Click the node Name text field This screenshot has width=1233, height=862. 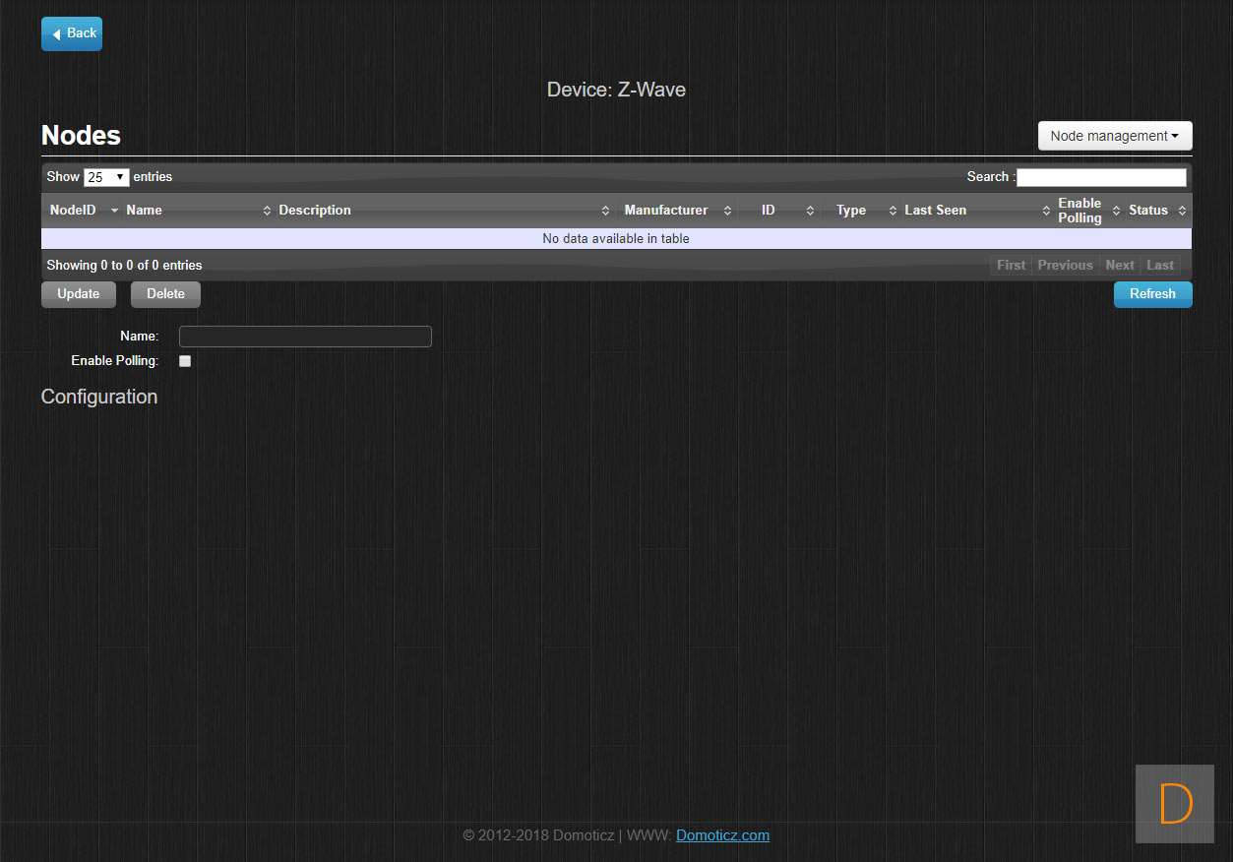pos(305,337)
